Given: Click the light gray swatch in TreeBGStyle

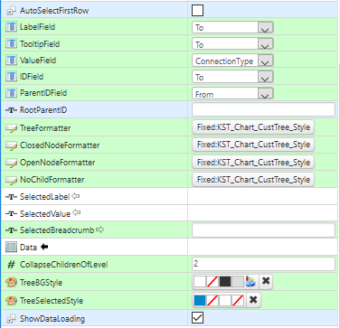Looking at the screenshot, I should coord(238,282).
